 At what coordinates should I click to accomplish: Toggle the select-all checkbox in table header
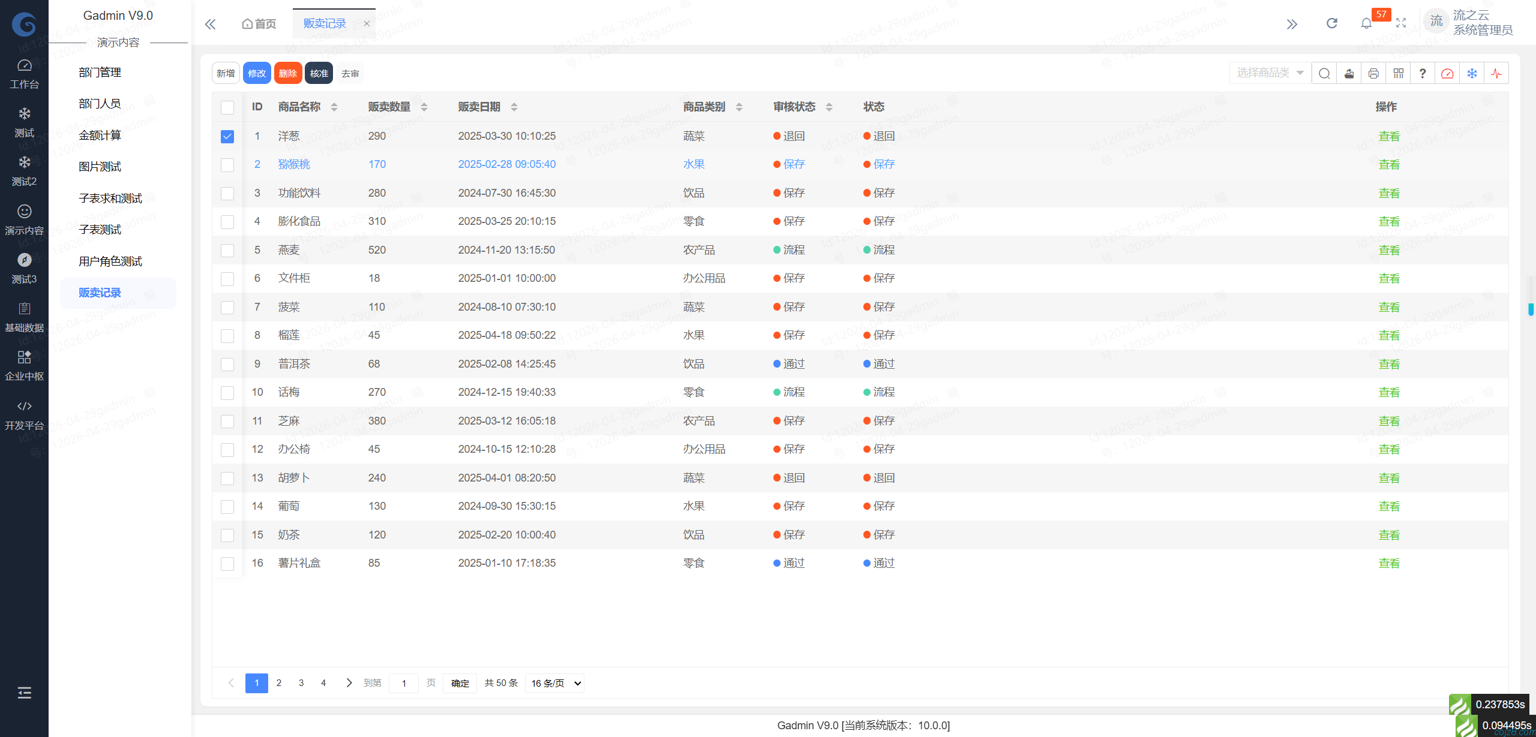pyautogui.click(x=227, y=107)
